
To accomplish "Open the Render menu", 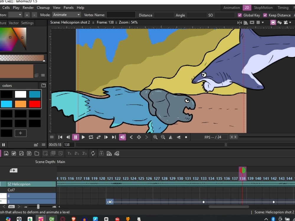I will point(28,8).
